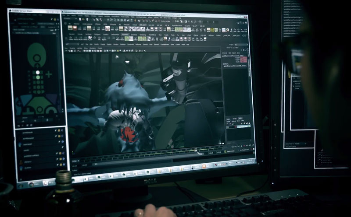Viewport: 351px width, 217px height.
Task: Open the Skeleton menu in the lower menu bar
Action: point(123,44)
